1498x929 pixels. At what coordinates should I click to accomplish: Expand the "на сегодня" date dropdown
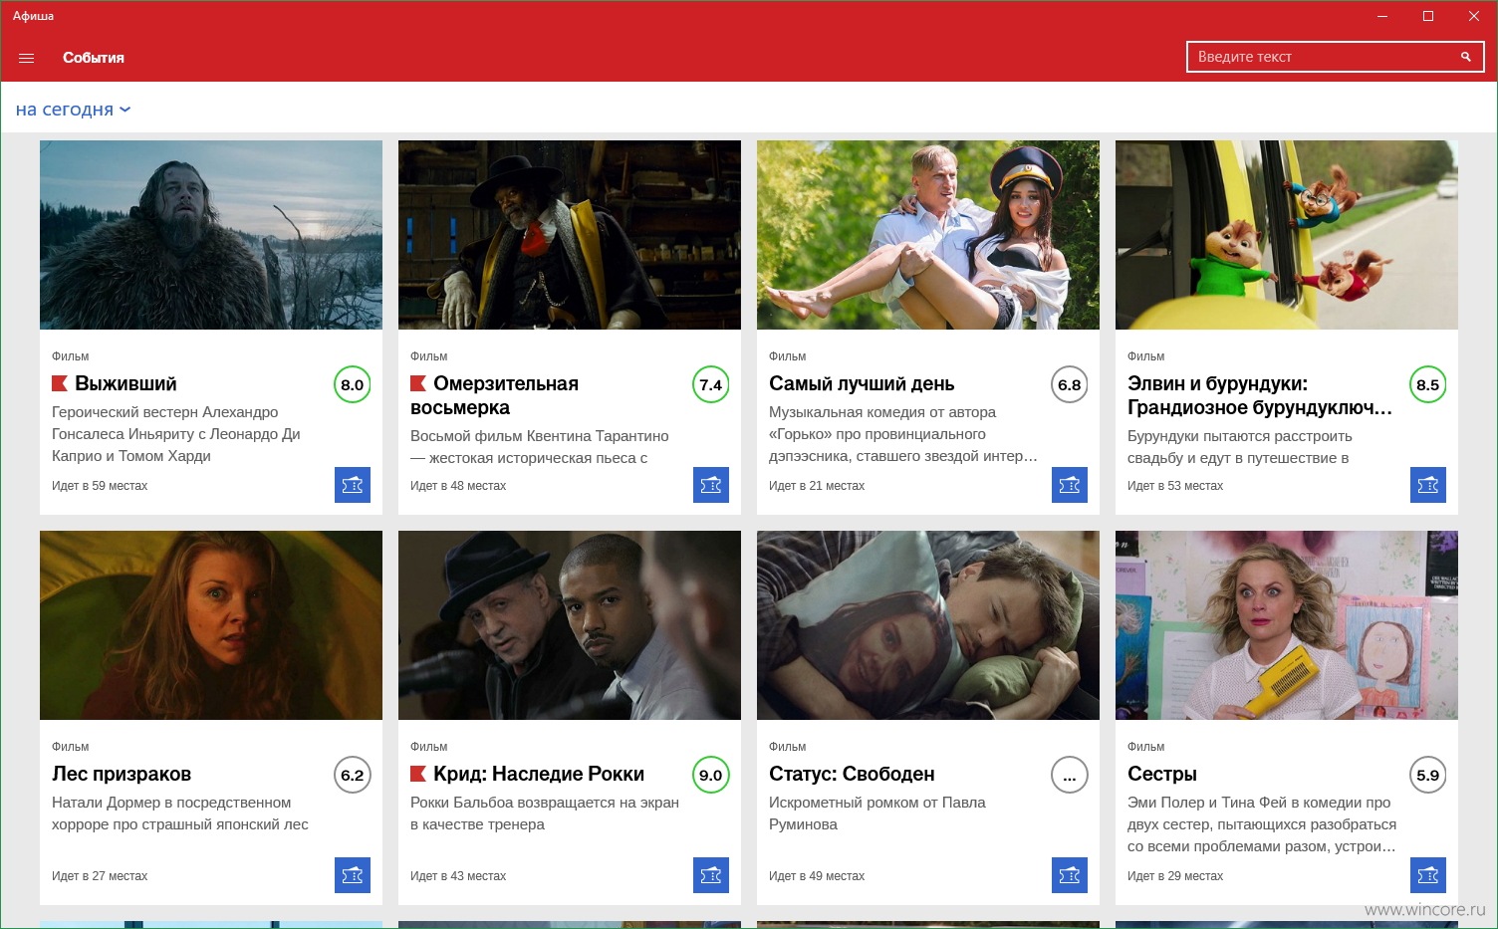[73, 110]
